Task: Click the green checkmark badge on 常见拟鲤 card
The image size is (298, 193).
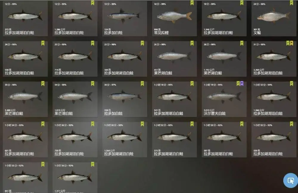Action: [192, 3]
